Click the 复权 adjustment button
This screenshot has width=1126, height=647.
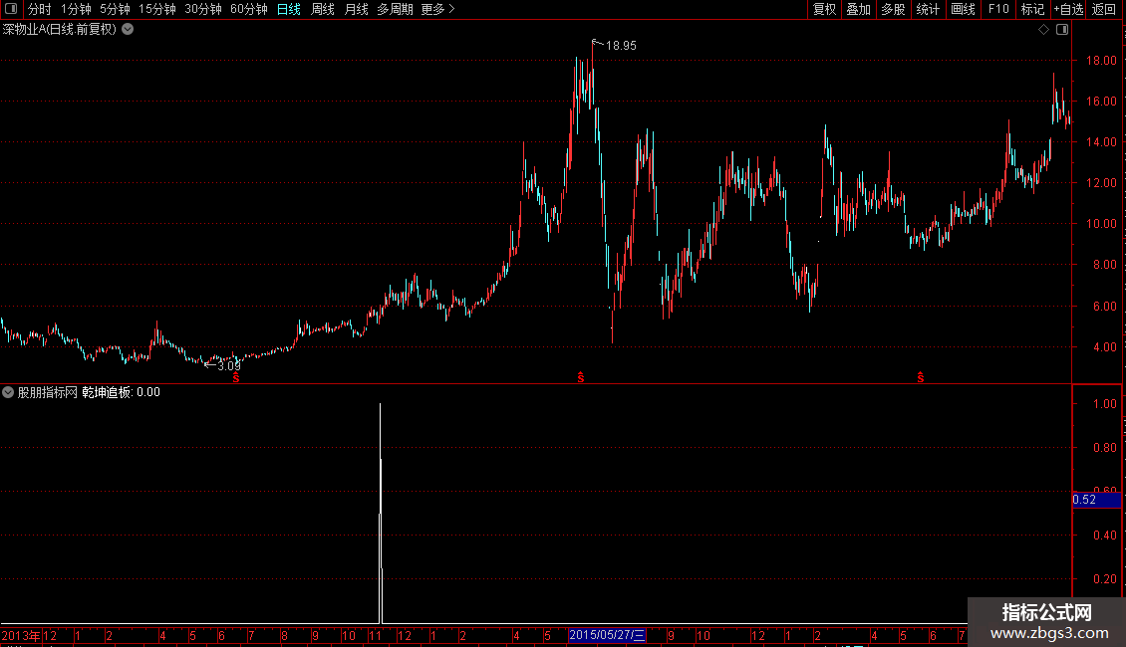click(824, 9)
